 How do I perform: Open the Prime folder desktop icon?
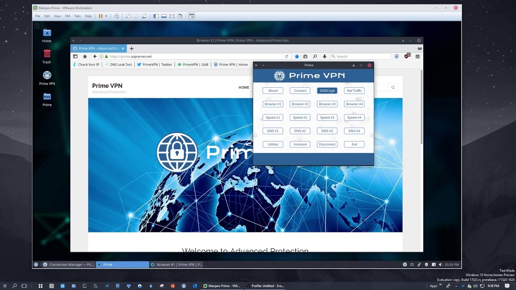[47, 99]
